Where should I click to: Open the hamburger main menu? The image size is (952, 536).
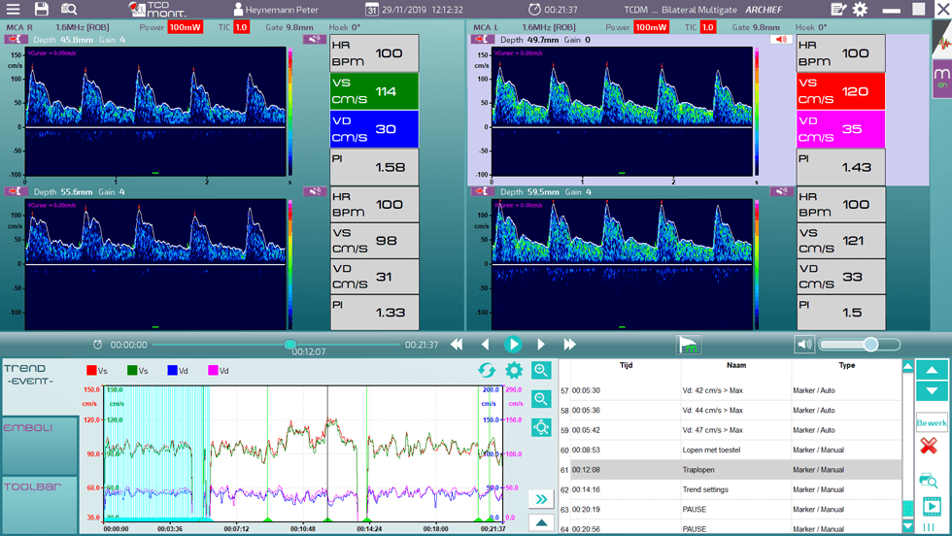coord(13,10)
